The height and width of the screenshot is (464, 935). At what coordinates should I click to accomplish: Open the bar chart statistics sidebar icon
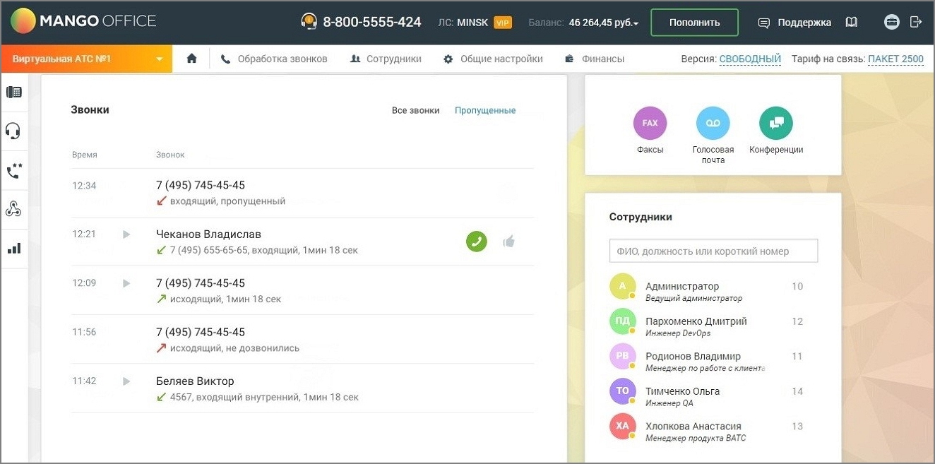point(13,249)
